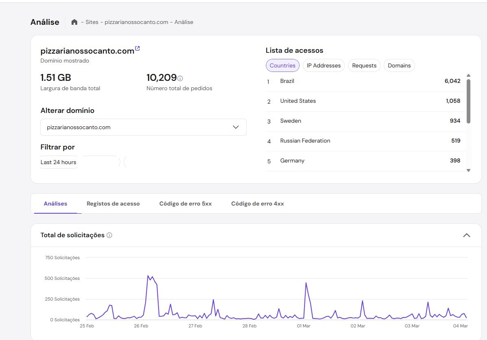Click the info icon beside Total de solicitações
The width and height of the screenshot is (487, 340).
click(x=109, y=235)
